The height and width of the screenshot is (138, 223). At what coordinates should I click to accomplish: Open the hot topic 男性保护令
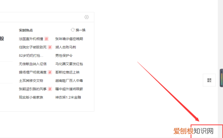point(64,56)
